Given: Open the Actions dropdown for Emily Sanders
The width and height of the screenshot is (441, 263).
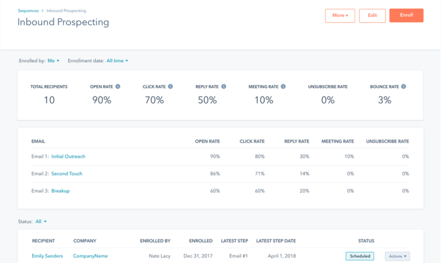Looking at the screenshot, I should click(x=397, y=256).
